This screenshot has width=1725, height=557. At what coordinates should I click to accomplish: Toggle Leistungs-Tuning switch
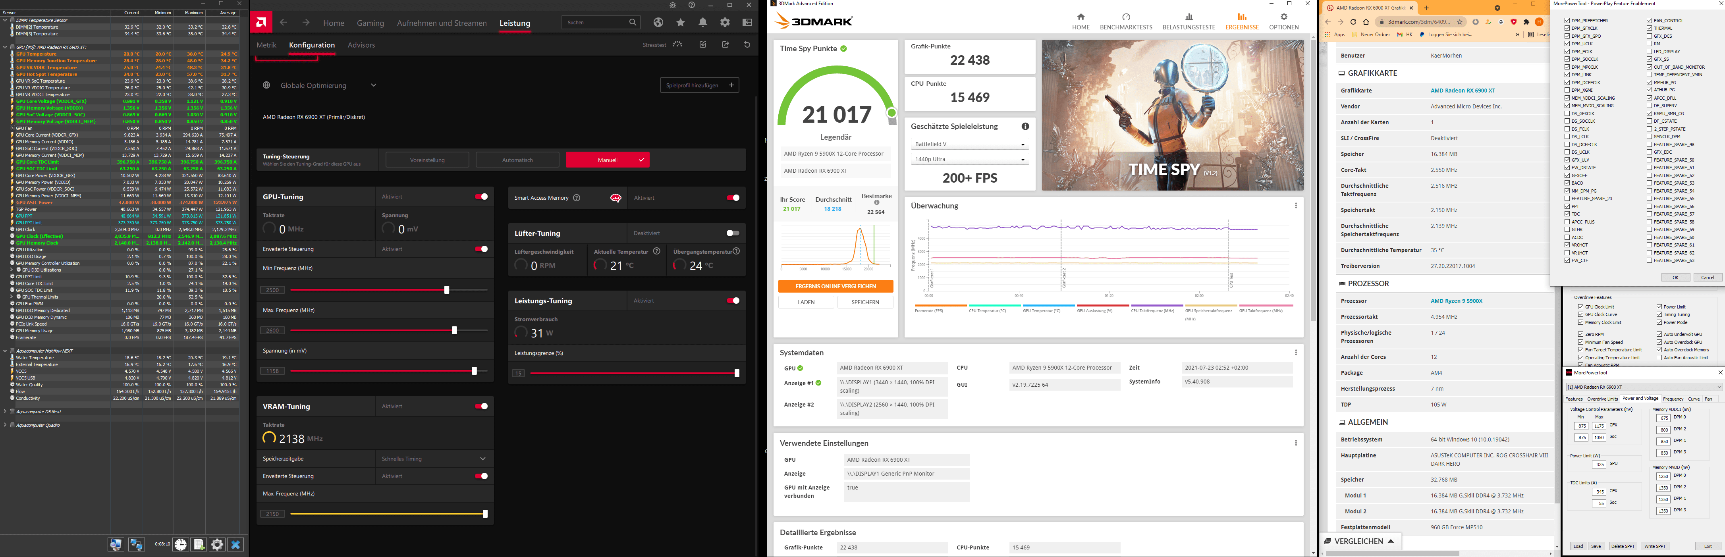pyautogui.click(x=733, y=301)
